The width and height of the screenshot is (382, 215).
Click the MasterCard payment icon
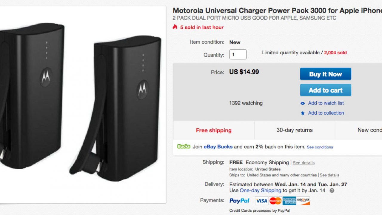(x=275, y=201)
